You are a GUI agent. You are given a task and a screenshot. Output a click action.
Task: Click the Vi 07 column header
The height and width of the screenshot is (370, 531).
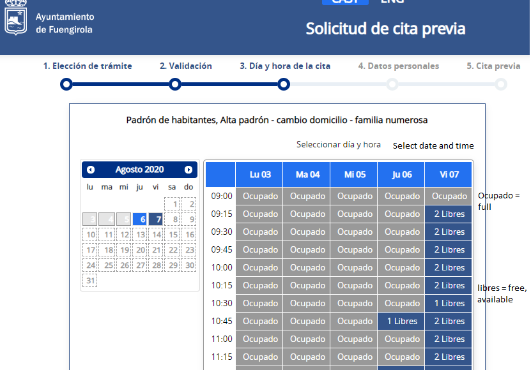(x=449, y=175)
